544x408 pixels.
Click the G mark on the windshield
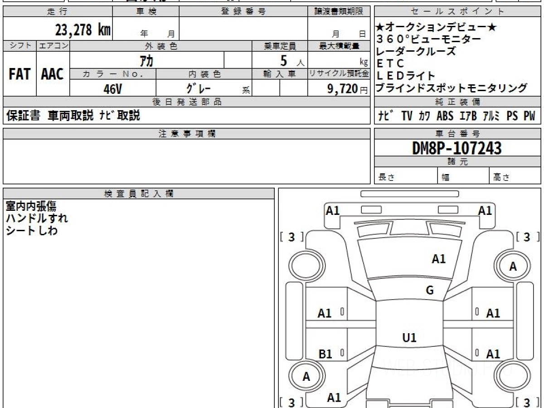pos(430,290)
